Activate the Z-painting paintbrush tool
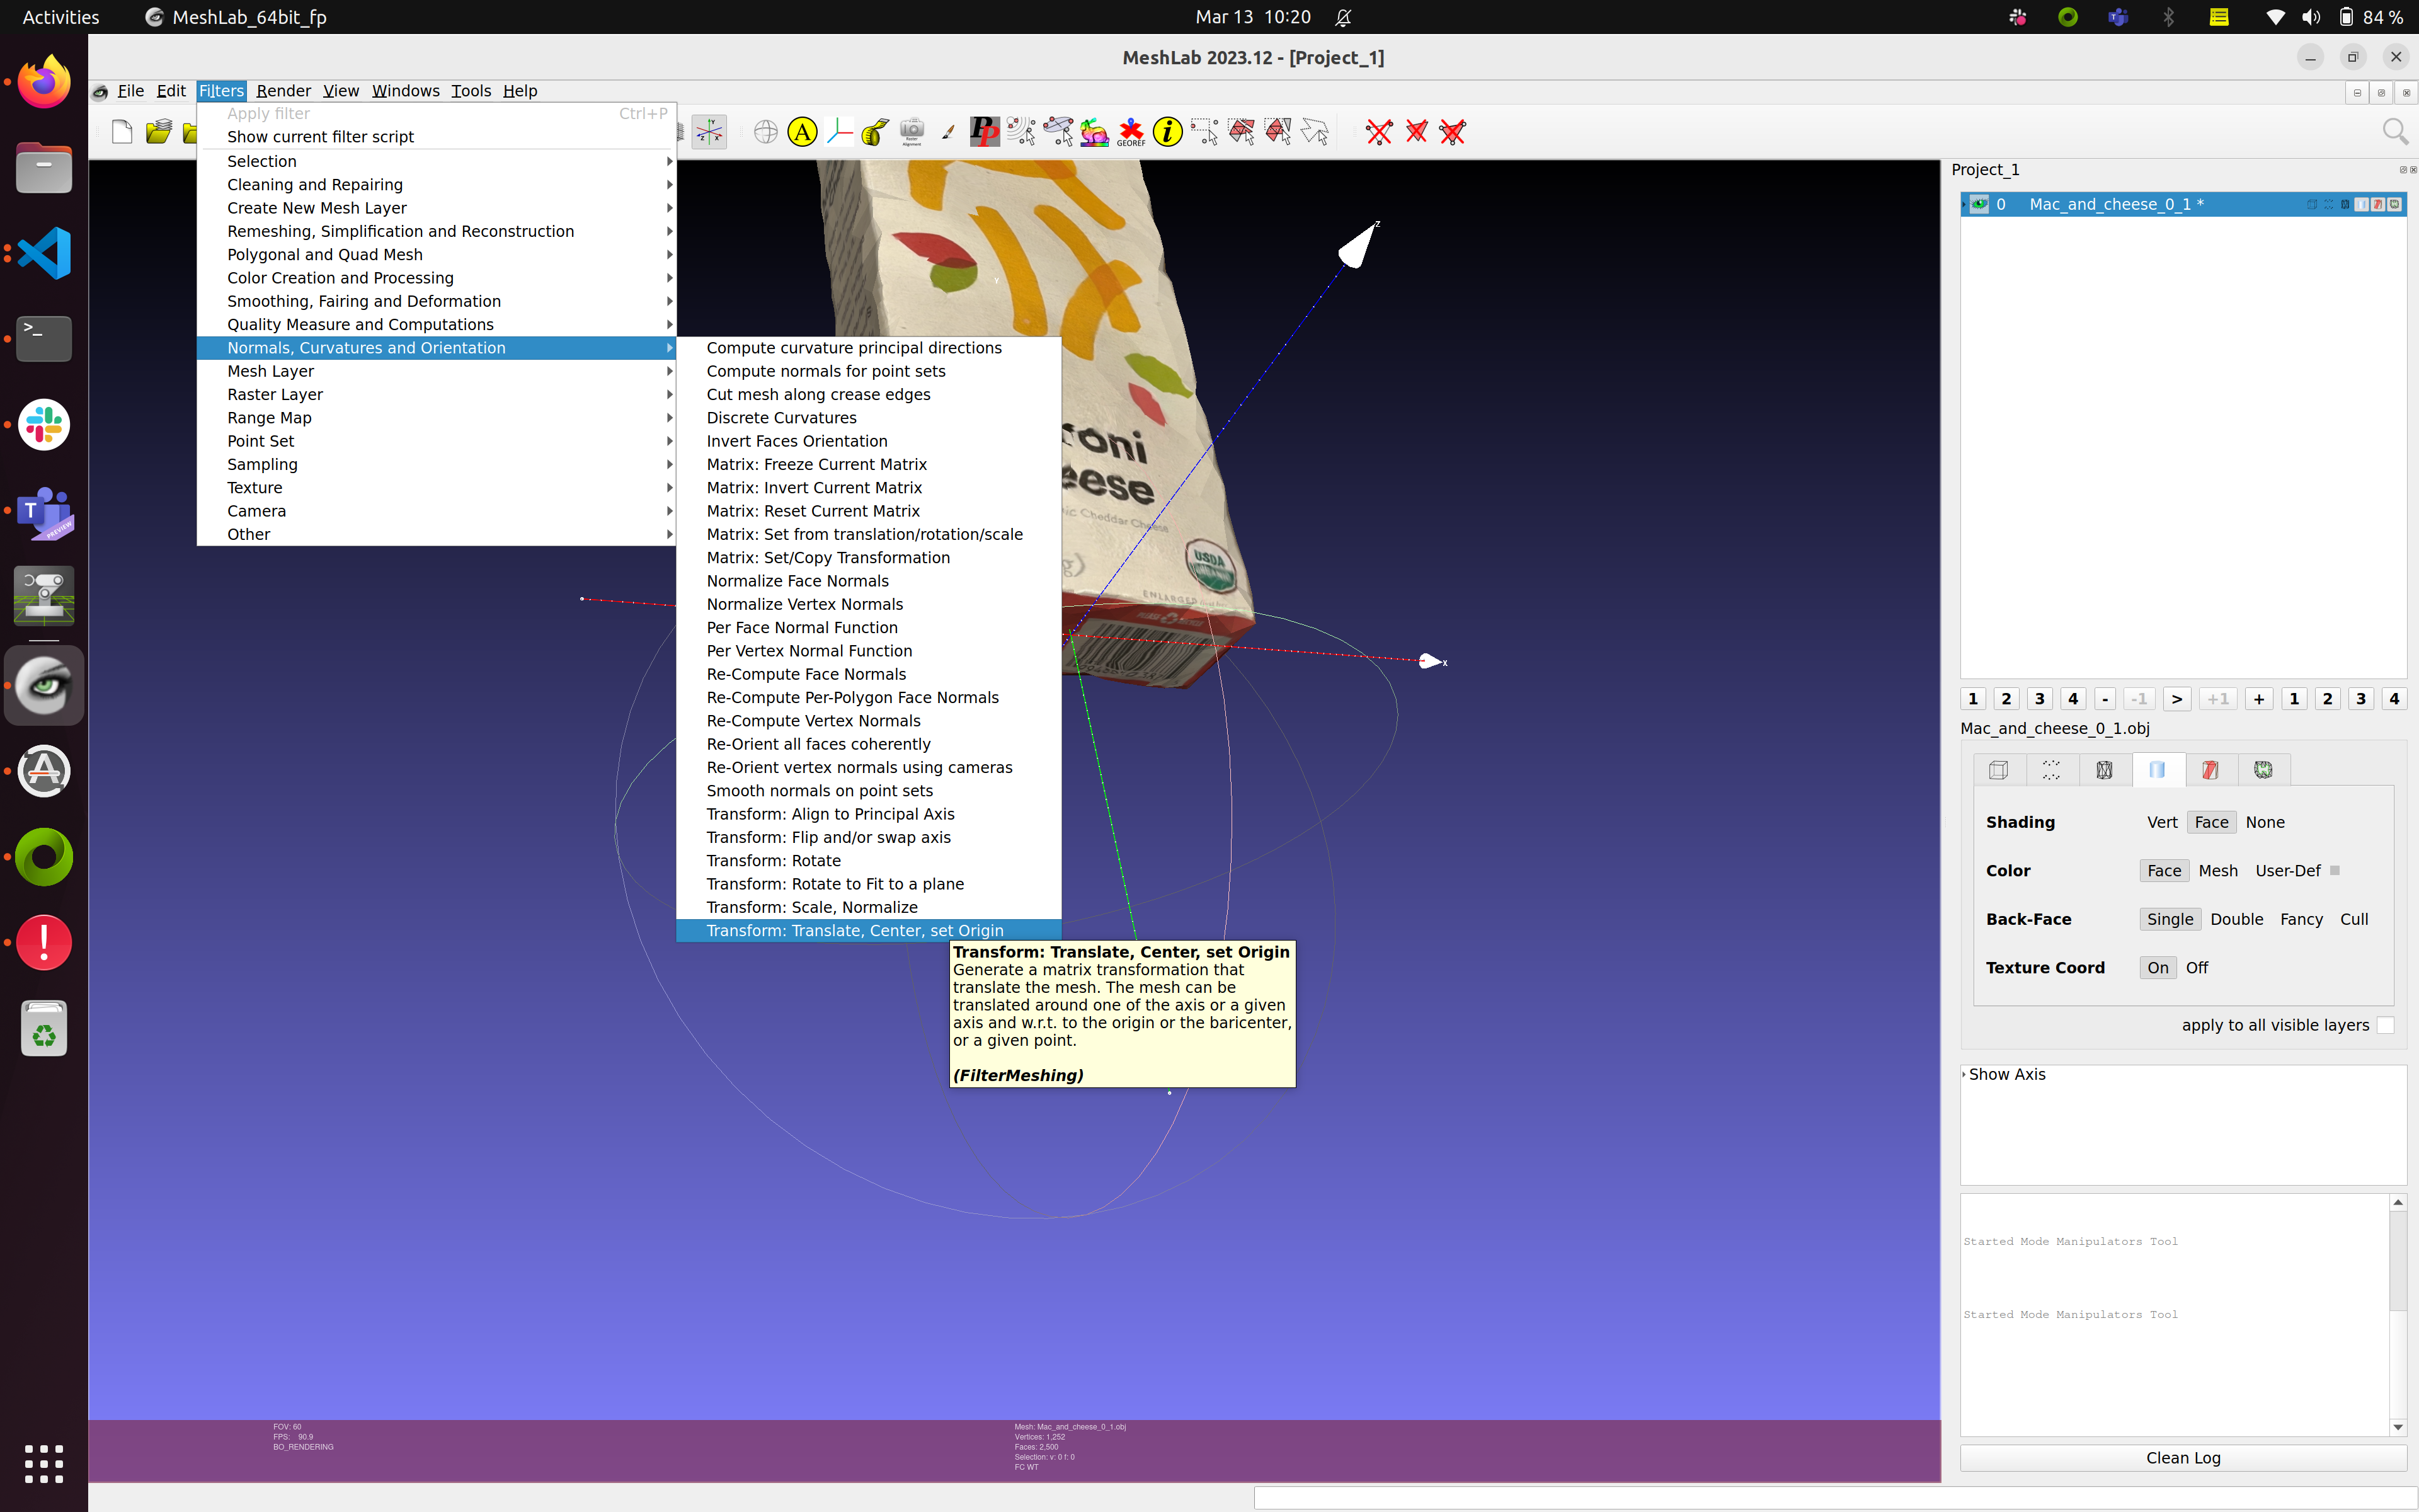This screenshot has height=1512, width=2419. click(947, 131)
